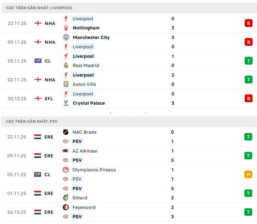The height and width of the screenshot is (224, 257).
Task: Click red B badge for Nottingham match
Action: pyautogui.click(x=248, y=23)
